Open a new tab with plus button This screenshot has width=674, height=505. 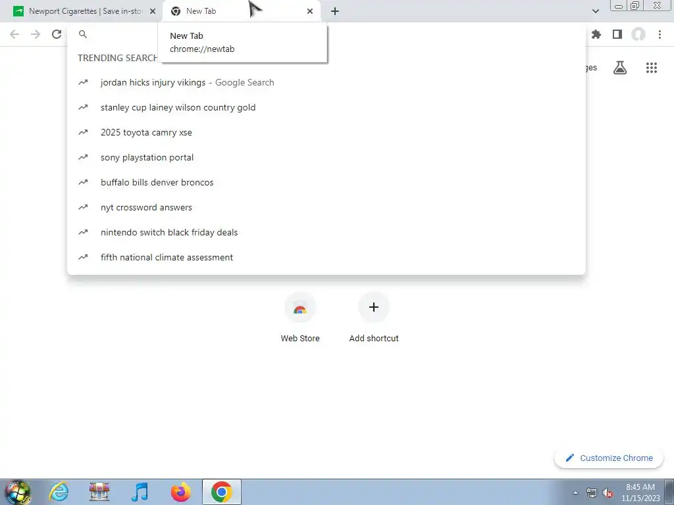(335, 11)
